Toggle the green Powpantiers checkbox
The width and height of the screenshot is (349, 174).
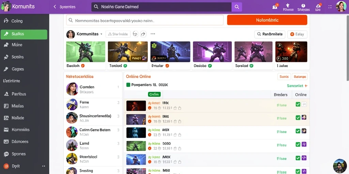tap(128, 85)
